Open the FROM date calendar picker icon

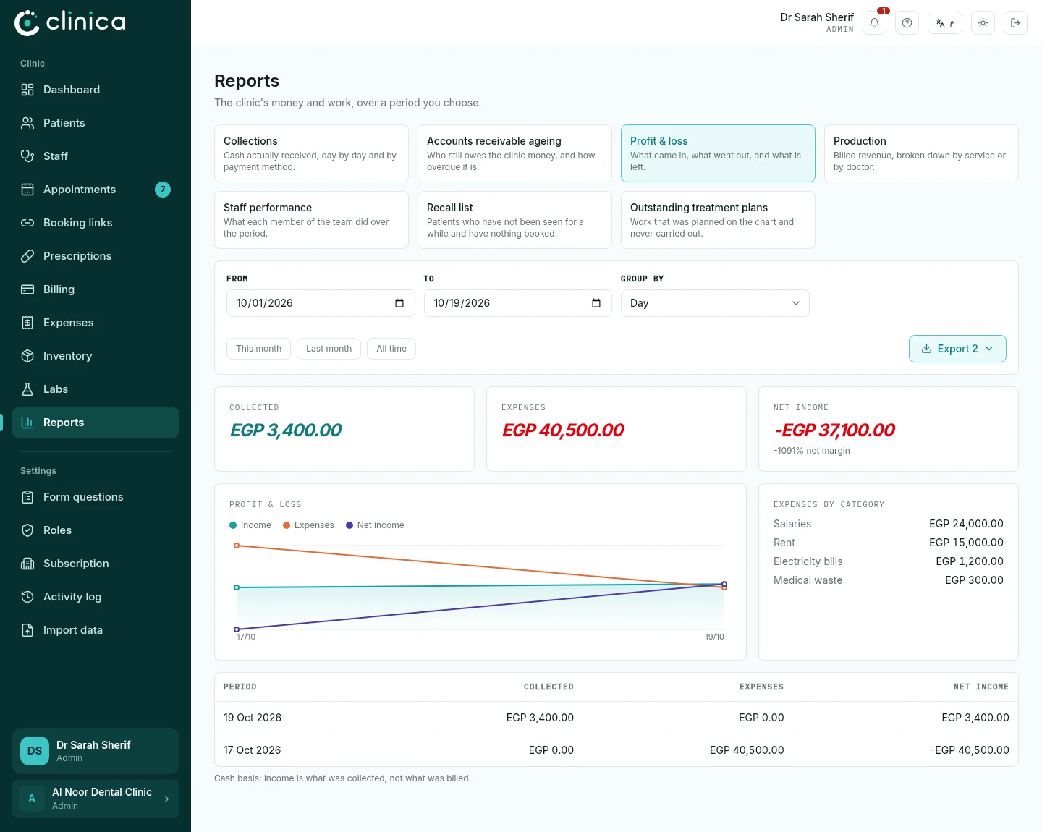click(x=399, y=303)
